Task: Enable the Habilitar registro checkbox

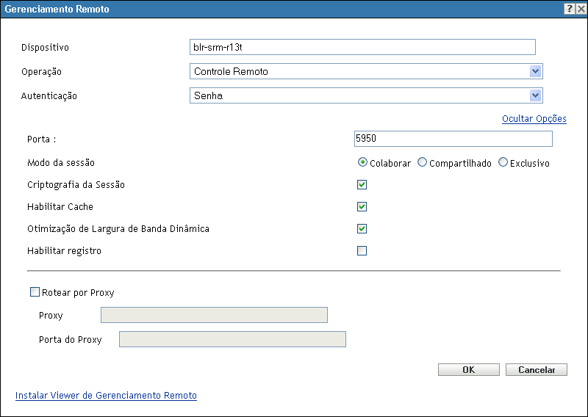Action: [362, 251]
